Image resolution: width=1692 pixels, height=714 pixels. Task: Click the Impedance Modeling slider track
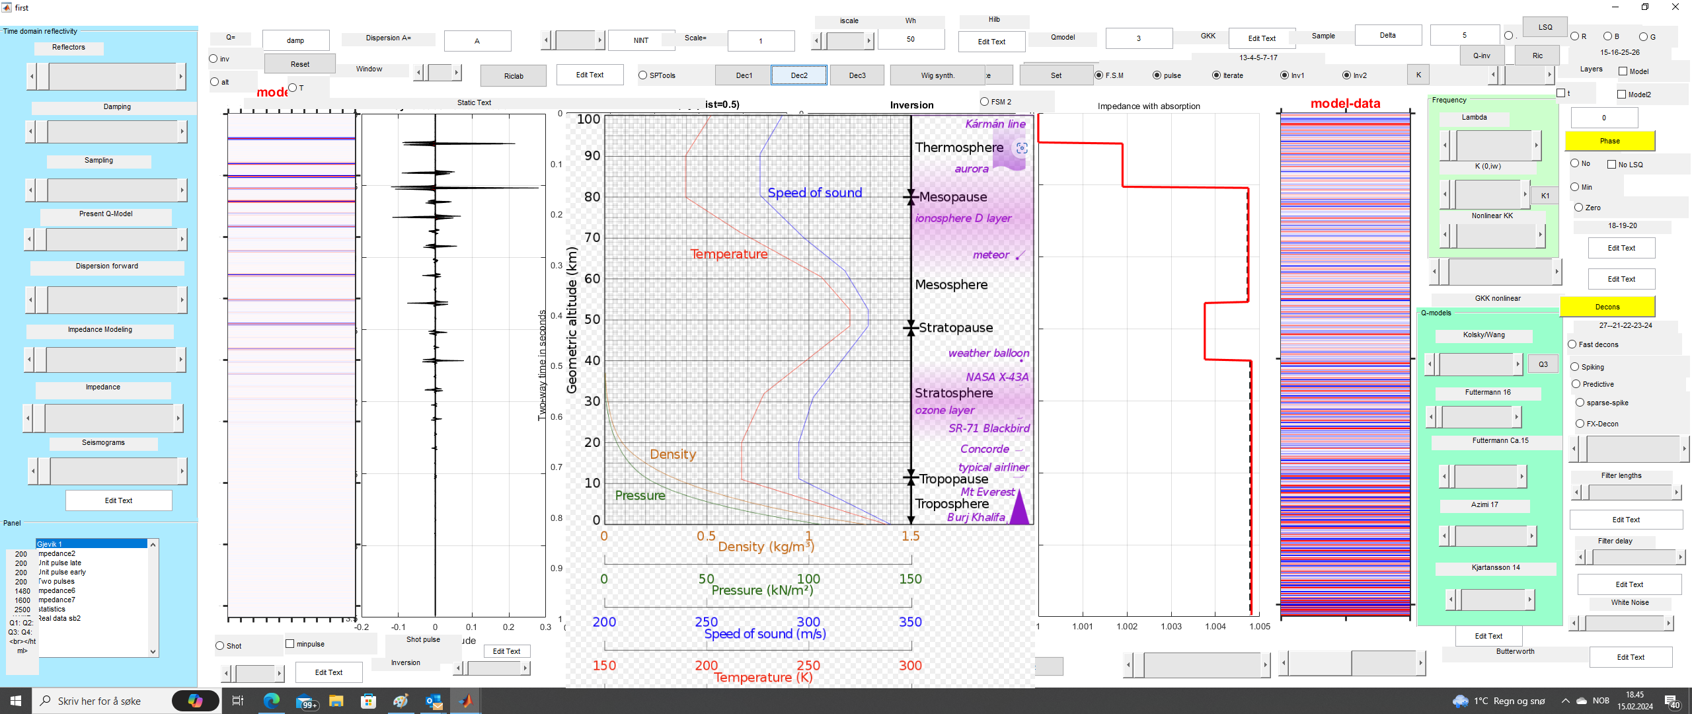point(110,360)
